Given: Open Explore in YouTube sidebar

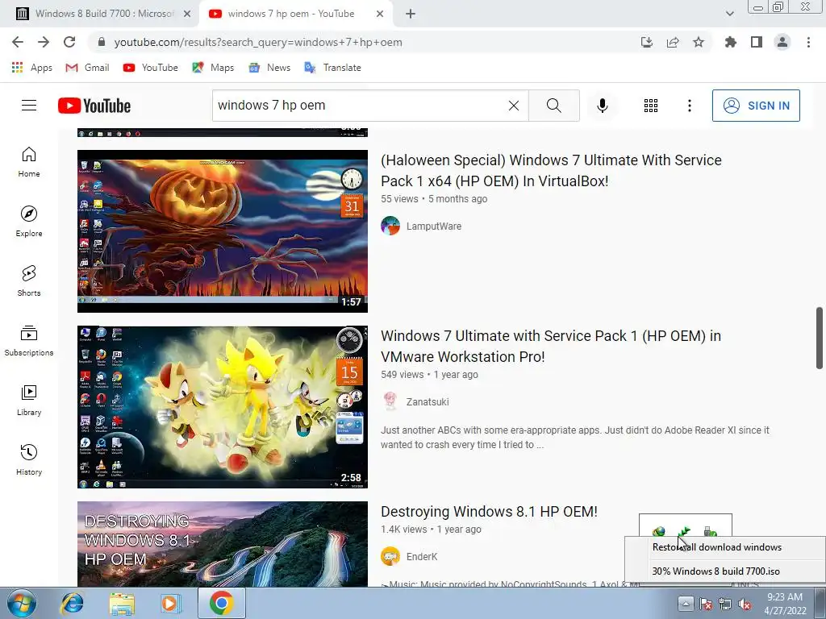Looking at the screenshot, I should point(29,222).
